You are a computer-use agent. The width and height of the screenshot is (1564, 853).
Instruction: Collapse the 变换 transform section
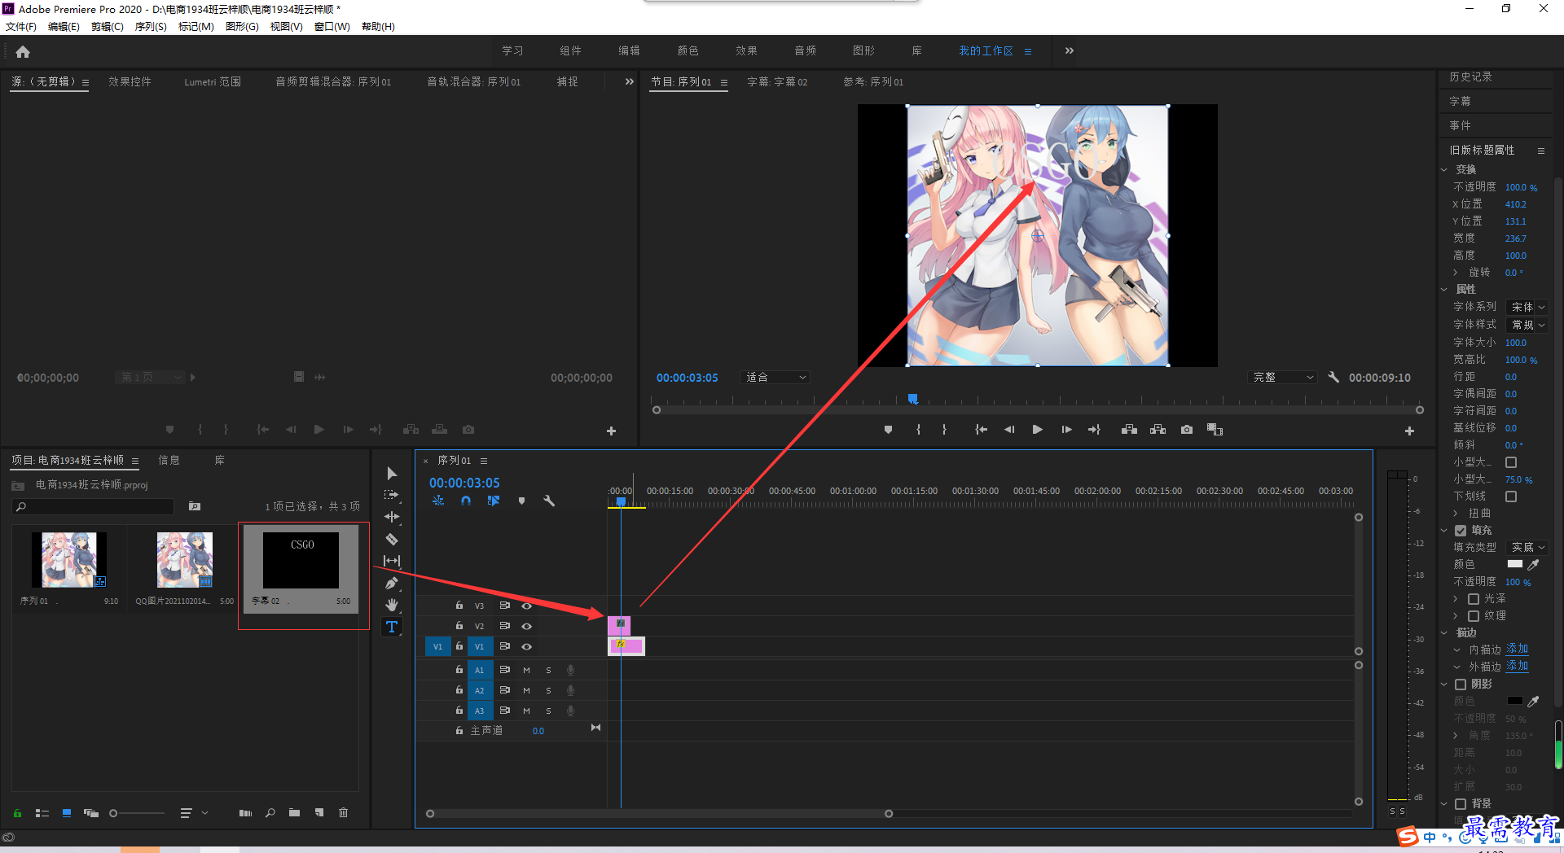coord(1444,170)
